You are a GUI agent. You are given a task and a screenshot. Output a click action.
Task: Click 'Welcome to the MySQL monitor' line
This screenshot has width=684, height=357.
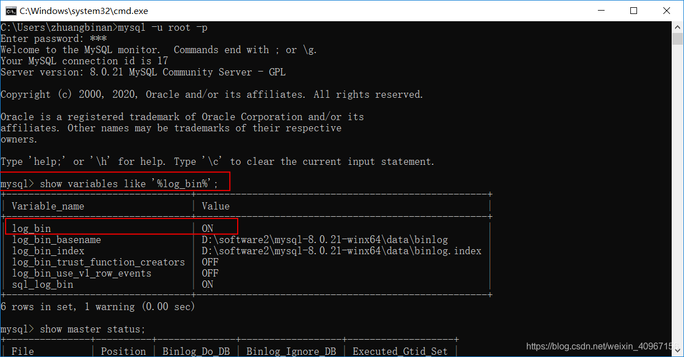[159, 50]
